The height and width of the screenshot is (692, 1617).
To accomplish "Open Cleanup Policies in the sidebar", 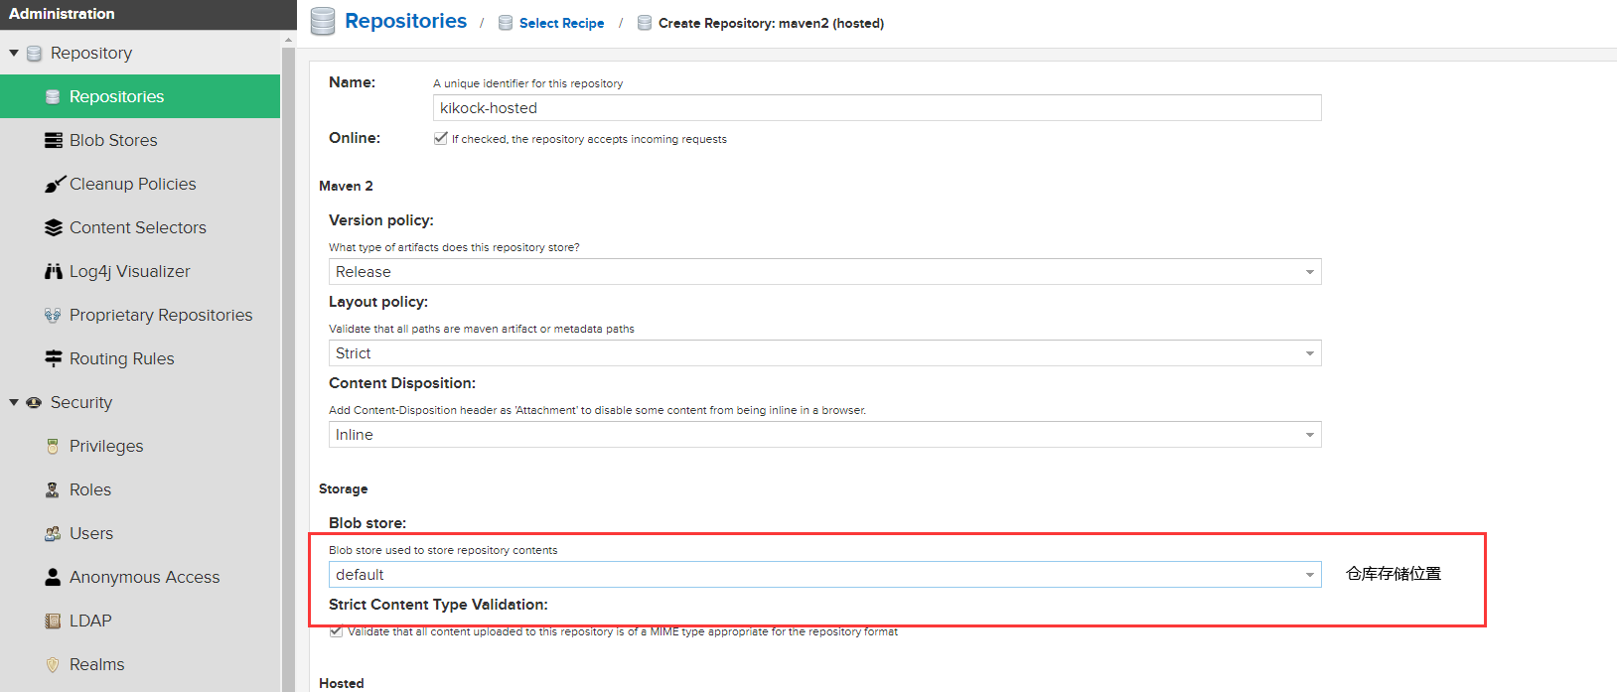I will (x=140, y=184).
